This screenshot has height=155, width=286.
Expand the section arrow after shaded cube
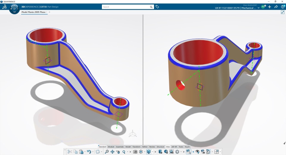[x=156, y=152]
